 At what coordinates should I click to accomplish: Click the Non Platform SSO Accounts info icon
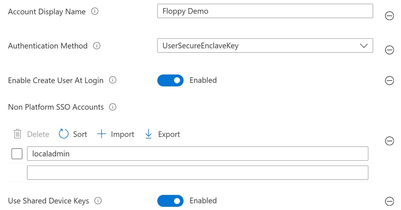tap(113, 107)
